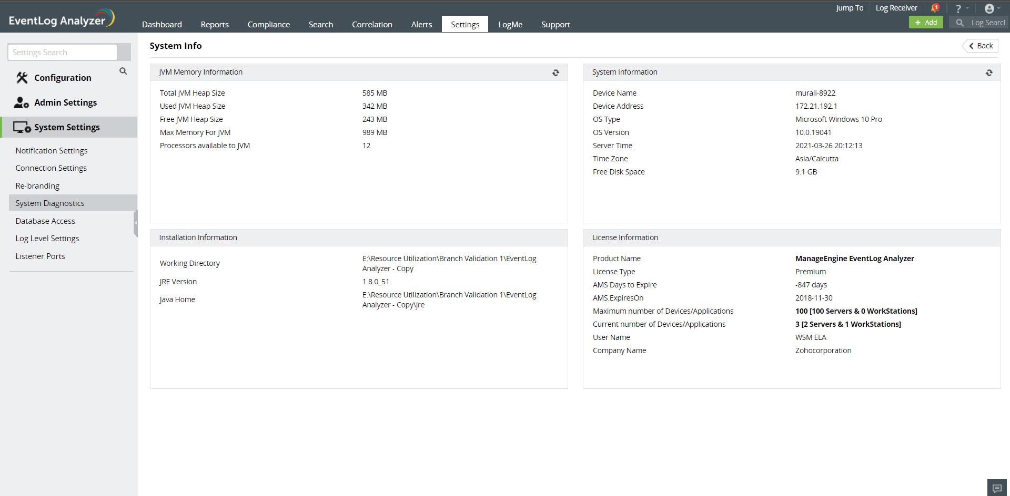Click the AMS expiry date 2018-11-30
Image resolution: width=1010 pixels, height=496 pixels.
(814, 298)
